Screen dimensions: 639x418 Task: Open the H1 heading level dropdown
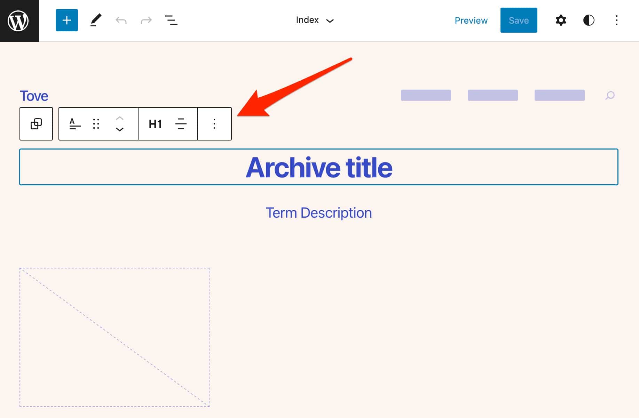(x=155, y=124)
